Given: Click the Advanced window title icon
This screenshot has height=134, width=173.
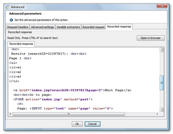Looking at the screenshot, I should point(7,7).
